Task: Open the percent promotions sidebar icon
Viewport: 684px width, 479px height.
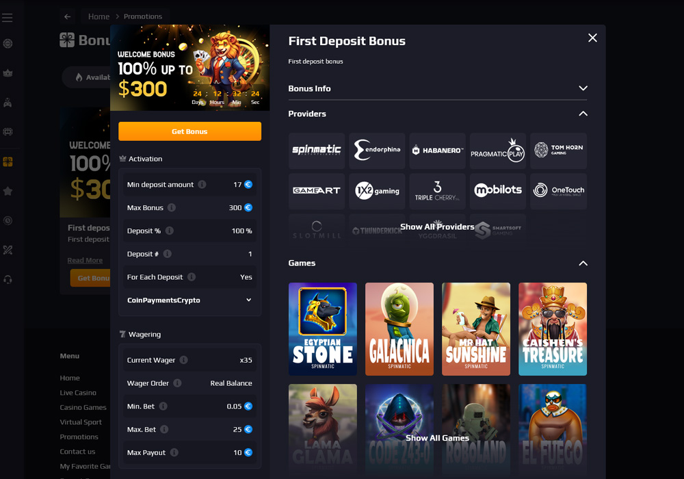Action: coord(8,250)
